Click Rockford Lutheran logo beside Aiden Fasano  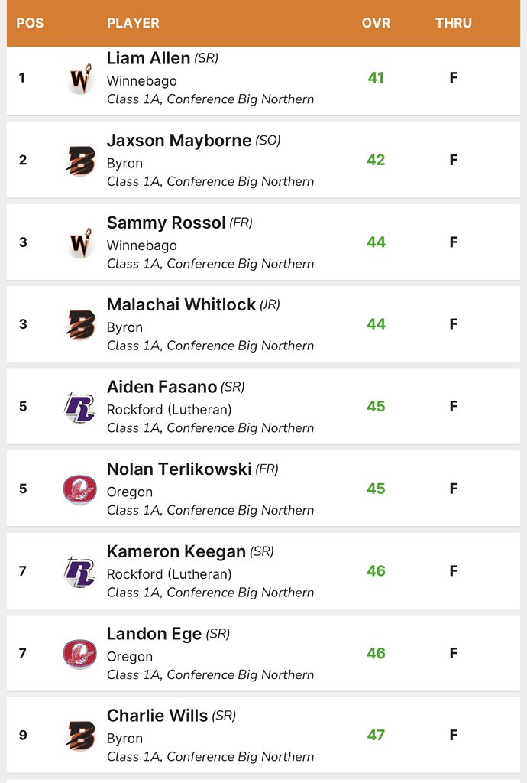(79, 407)
